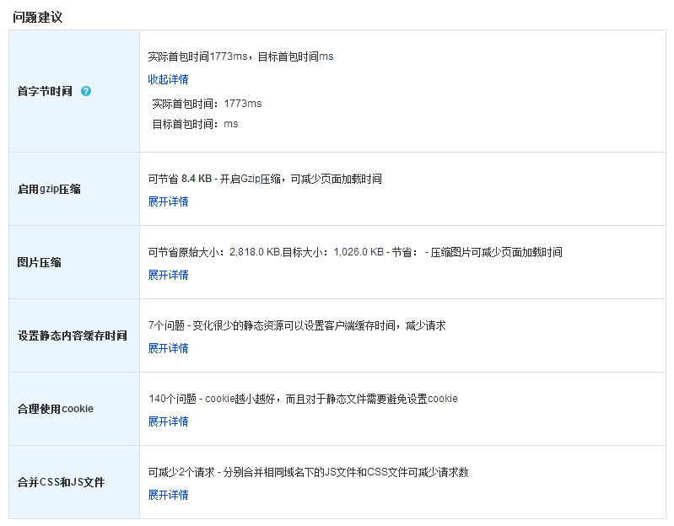Click the 启用gzip压缩 row label
This screenshot has width=674, height=526.
click(x=49, y=189)
